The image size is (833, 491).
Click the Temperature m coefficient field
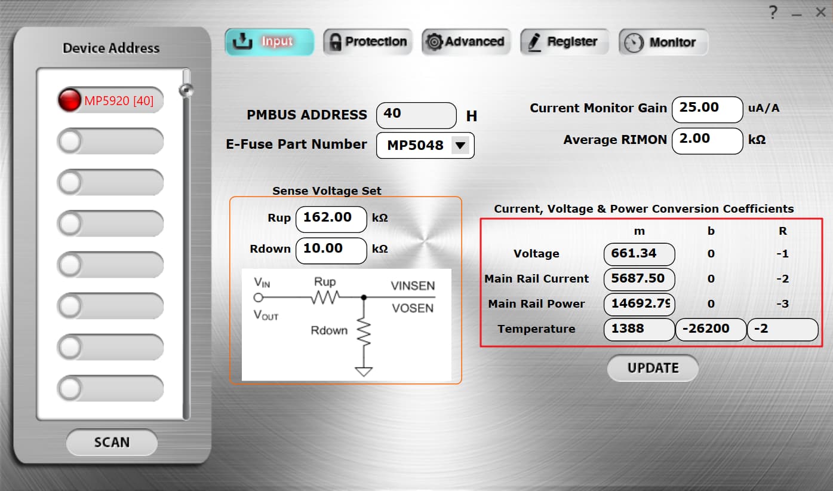tap(639, 329)
